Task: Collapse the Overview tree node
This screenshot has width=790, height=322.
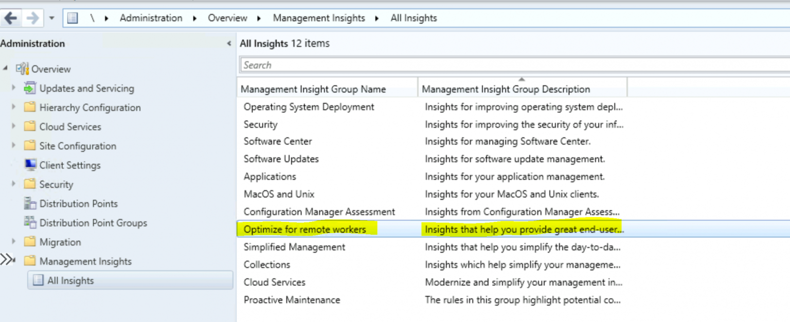Action: click(5, 69)
